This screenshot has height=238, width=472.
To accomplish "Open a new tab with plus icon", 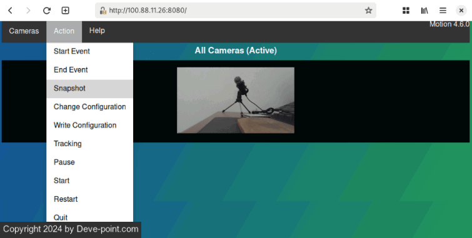I will (65, 11).
